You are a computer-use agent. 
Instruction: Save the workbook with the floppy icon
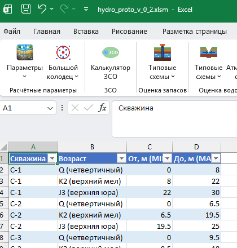tap(26, 9)
